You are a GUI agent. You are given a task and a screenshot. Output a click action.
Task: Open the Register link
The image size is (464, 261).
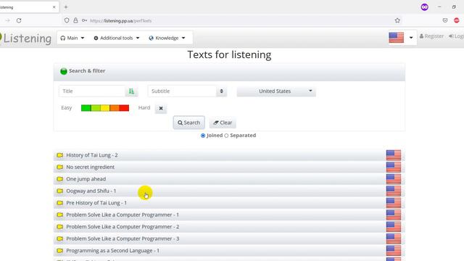(x=432, y=36)
